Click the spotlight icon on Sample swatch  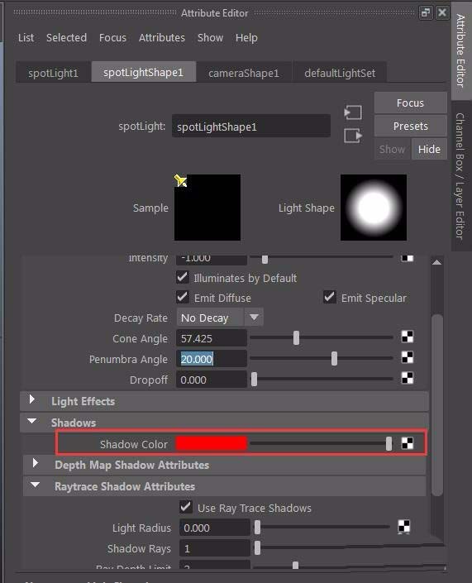coord(181,180)
